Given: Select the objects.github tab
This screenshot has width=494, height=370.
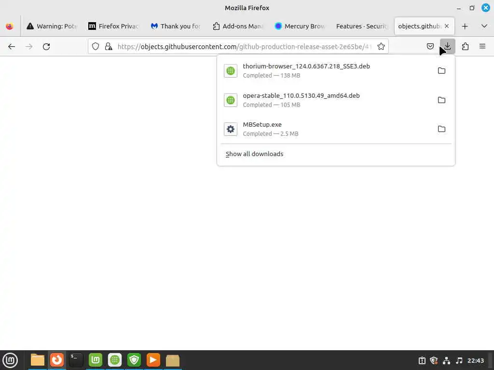Looking at the screenshot, I should (419, 26).
